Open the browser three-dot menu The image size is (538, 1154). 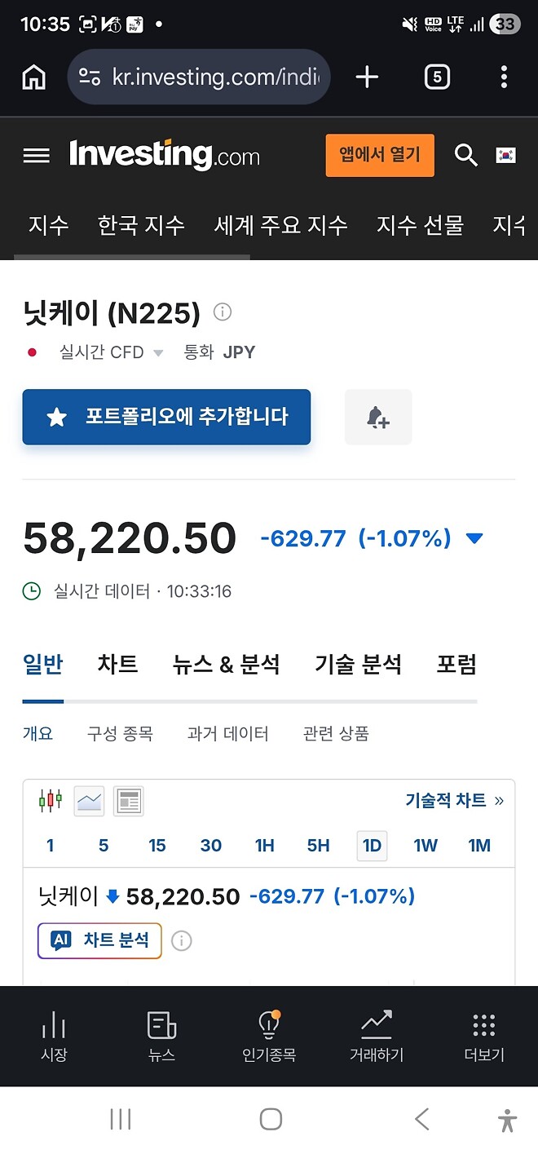(504, 77)
